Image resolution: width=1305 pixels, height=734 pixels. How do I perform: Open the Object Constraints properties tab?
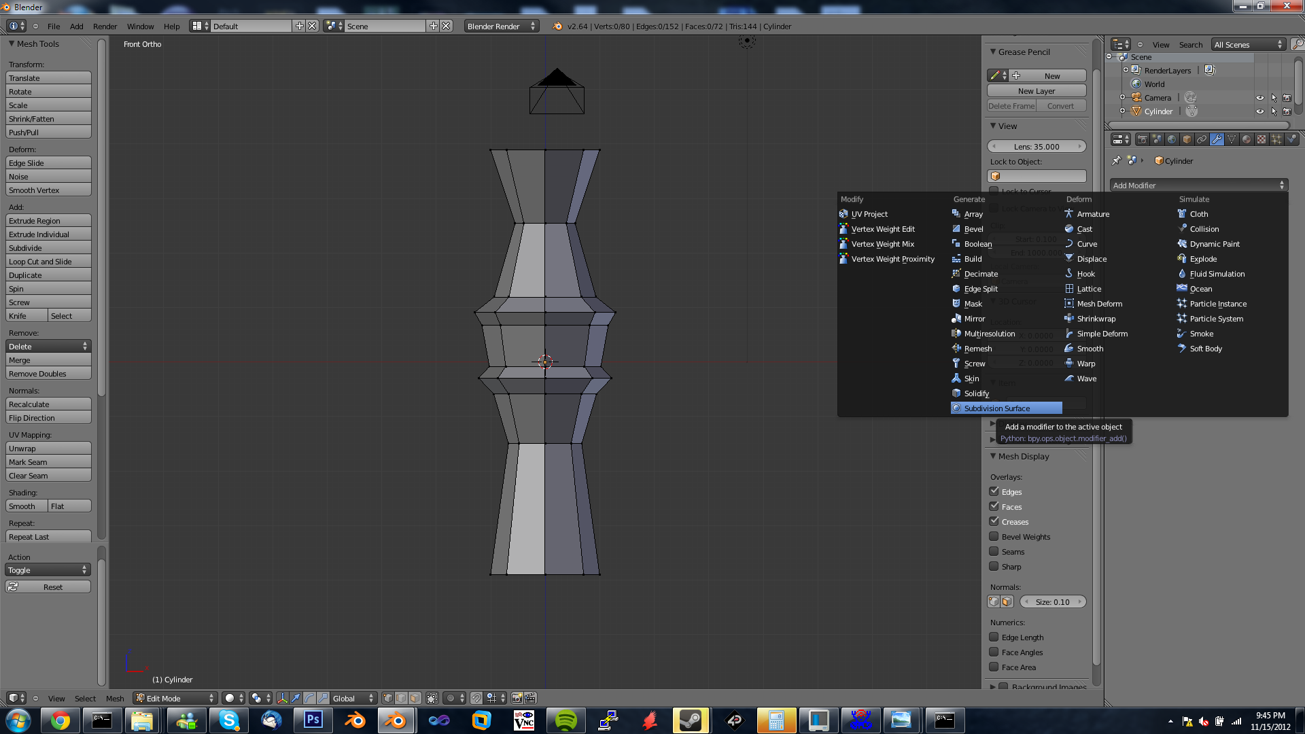[x=1202, y=139]
